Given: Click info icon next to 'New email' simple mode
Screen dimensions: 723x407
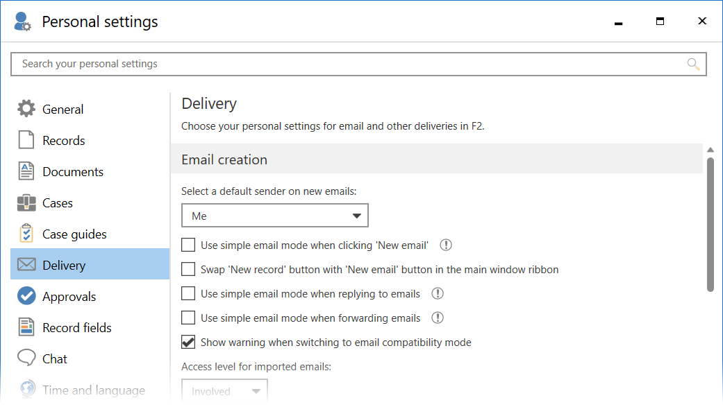Looking at the screenshot, I should pos(446,245).
